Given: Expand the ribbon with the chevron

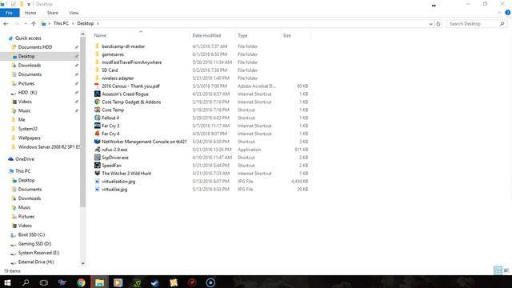Looking at the screenshot, I should [499, 13].
